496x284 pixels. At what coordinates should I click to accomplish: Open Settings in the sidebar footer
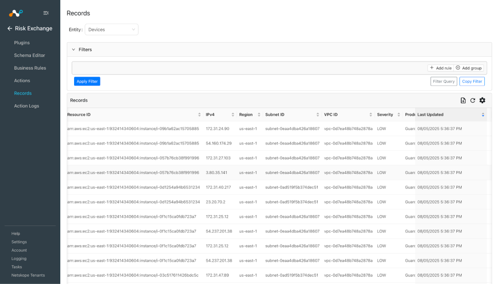click(x=19, y=242)
